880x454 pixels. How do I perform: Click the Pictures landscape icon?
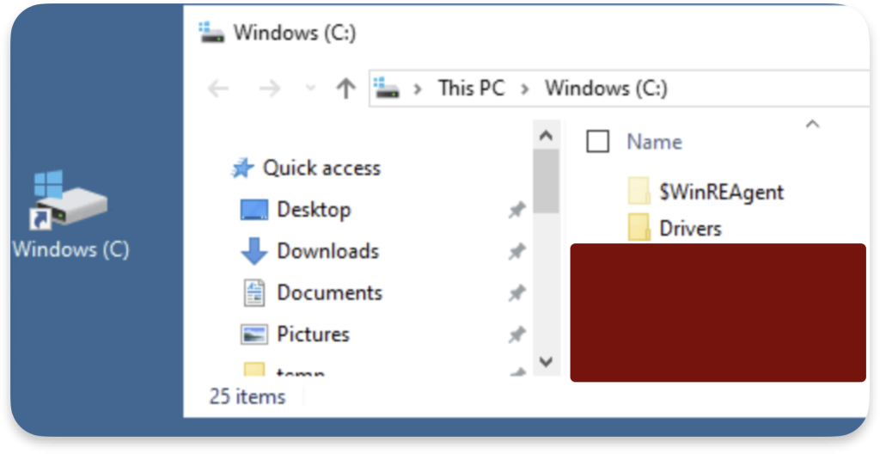(254, 334)
